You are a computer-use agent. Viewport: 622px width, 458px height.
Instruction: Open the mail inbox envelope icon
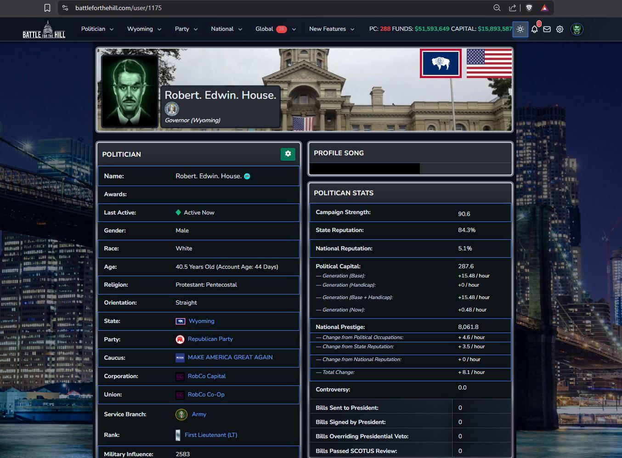(x=547, y=29)
